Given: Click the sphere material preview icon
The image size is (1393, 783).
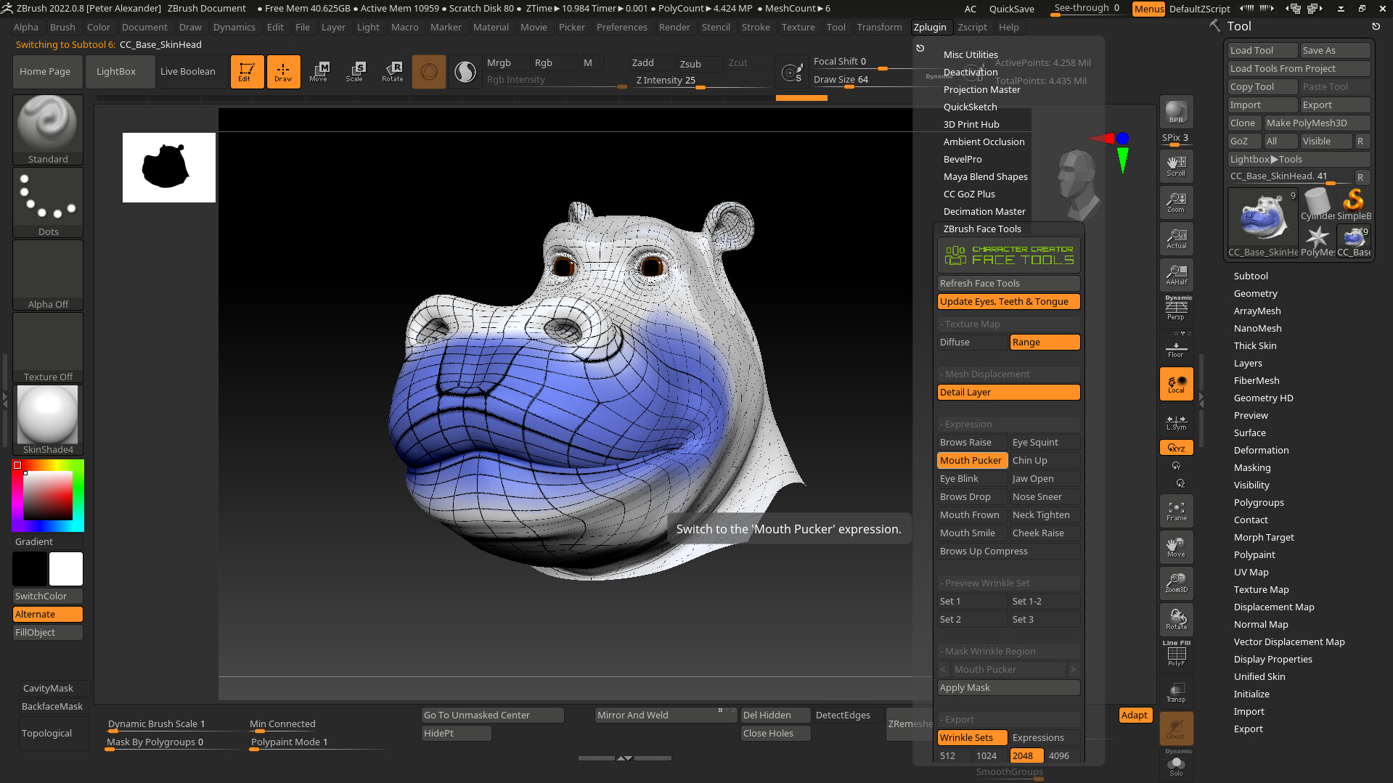Looking at the screenshot, I should coord(465,72).
